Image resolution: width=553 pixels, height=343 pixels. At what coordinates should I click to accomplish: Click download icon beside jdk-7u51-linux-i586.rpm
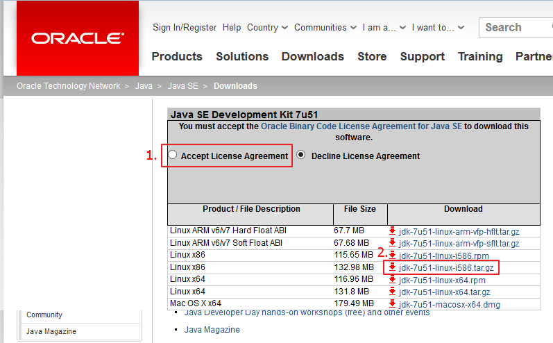392,255
